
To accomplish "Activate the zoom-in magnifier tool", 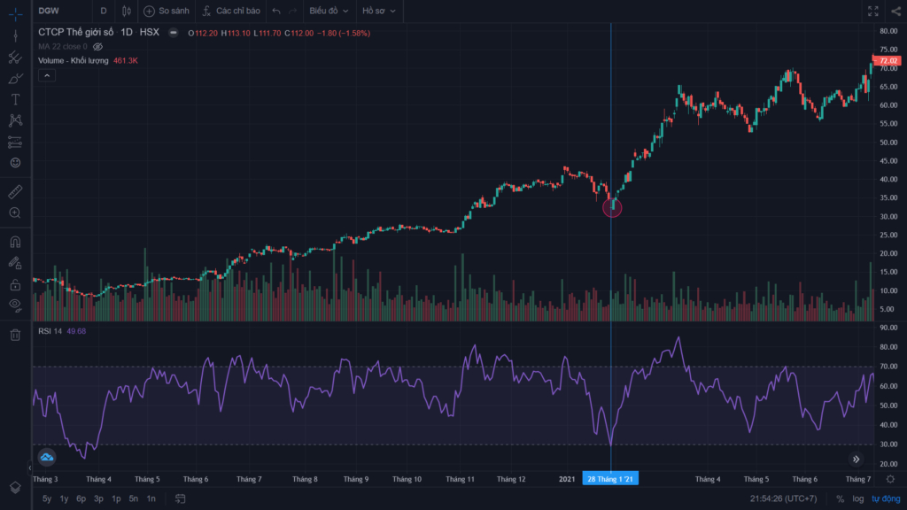I will pos(16,212).
